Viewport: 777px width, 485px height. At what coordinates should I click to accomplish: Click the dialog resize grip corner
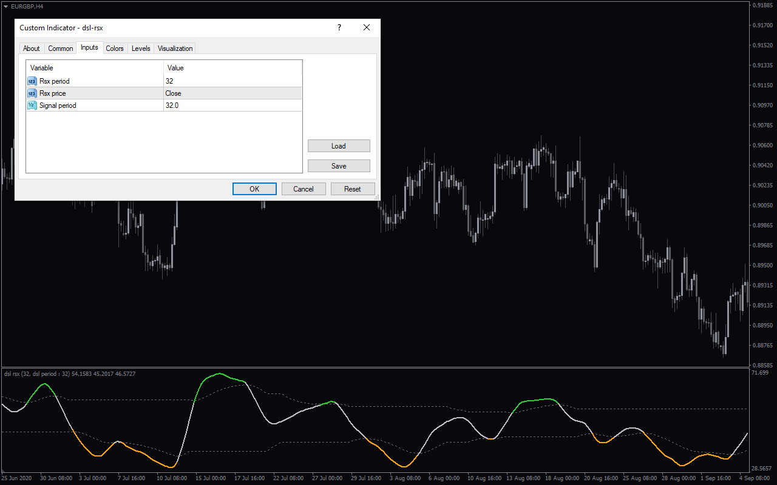click(377, 197)
